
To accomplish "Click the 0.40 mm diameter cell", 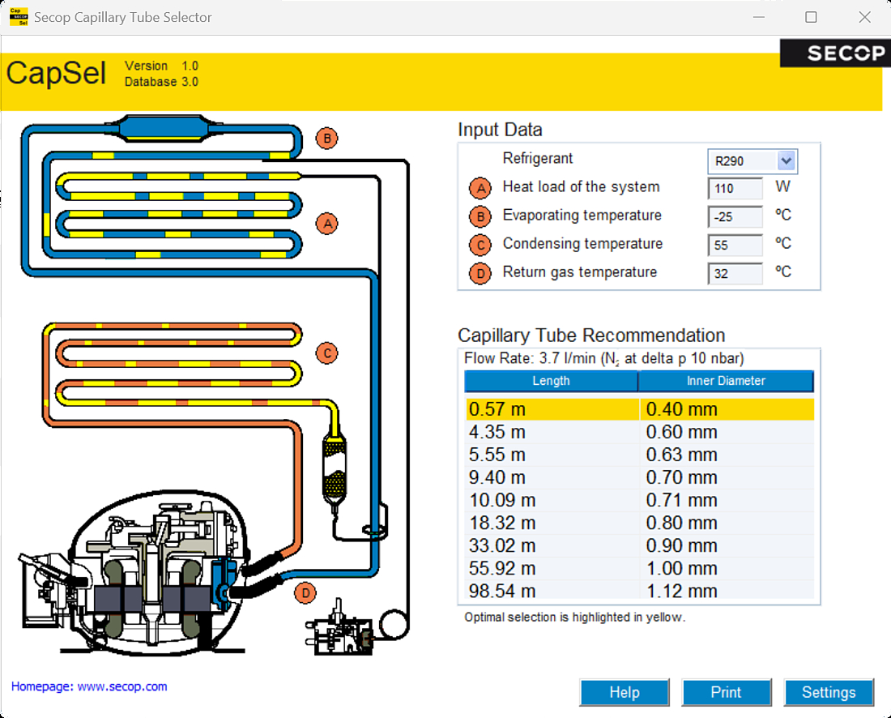I will [x=727, y=409].
